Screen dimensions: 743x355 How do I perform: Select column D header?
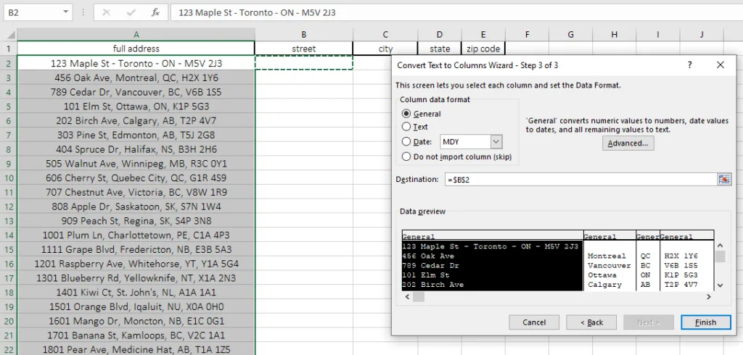pos(439,35)
